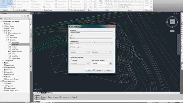Click the weeding distance pick icon
Screen dimensions: 183x103
click(88, 52)
